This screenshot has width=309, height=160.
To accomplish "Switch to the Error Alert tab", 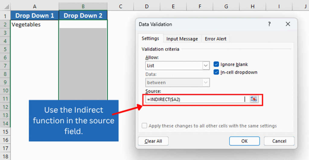I will click(x=215, y=39).
